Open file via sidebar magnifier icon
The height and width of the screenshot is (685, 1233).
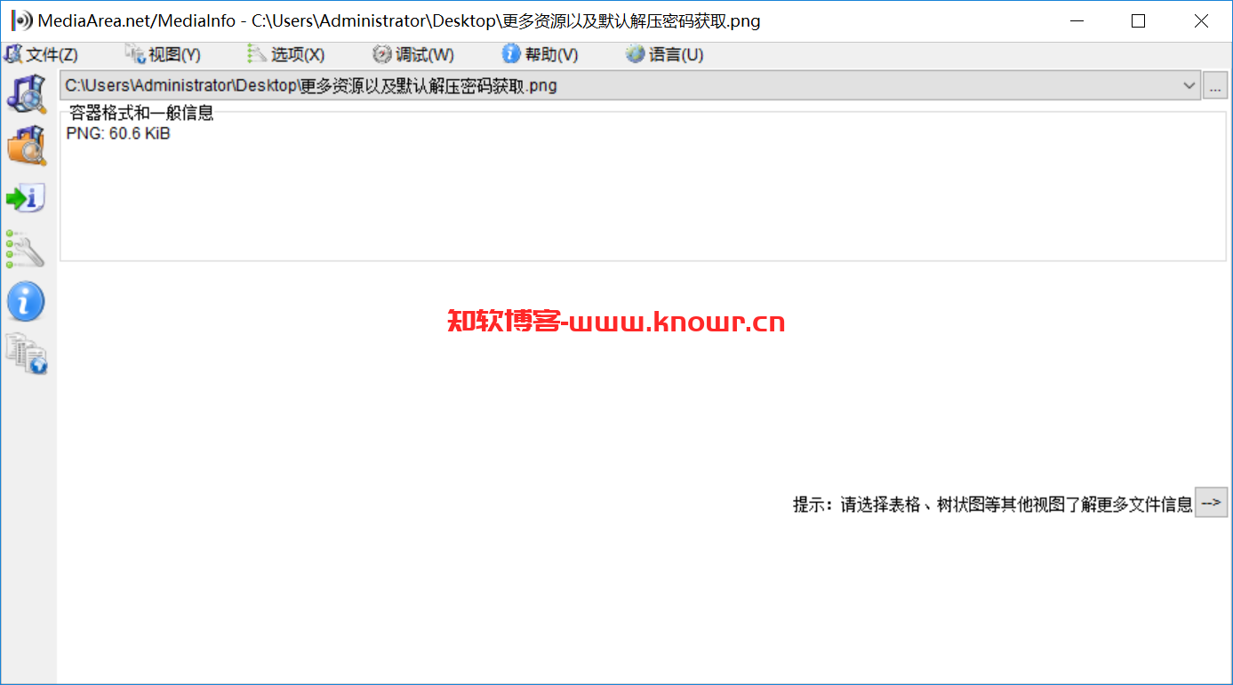coord(26,93)
